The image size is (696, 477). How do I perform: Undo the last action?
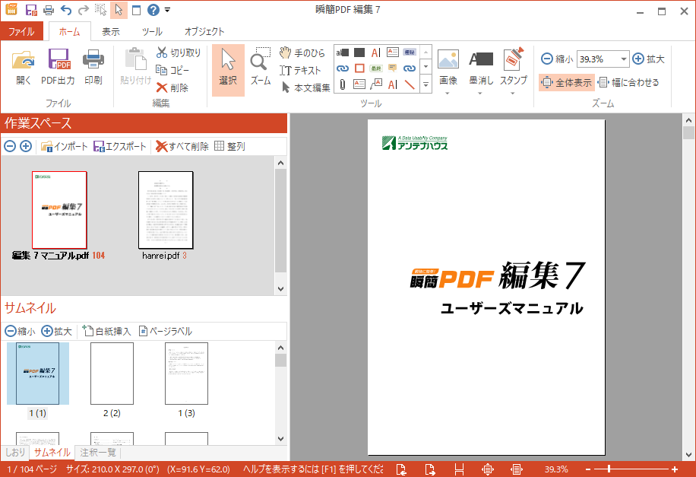click(x=65, y=10)
